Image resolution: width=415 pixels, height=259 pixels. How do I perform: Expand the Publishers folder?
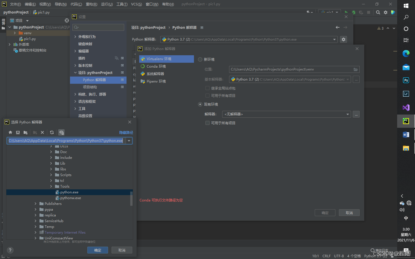click(x=35, y=204)
